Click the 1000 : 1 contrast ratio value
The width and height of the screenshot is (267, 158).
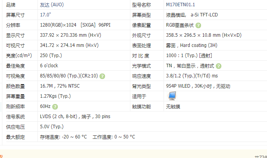point(189,56)
